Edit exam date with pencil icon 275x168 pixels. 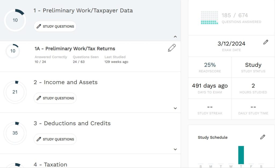tap(266, 42)
